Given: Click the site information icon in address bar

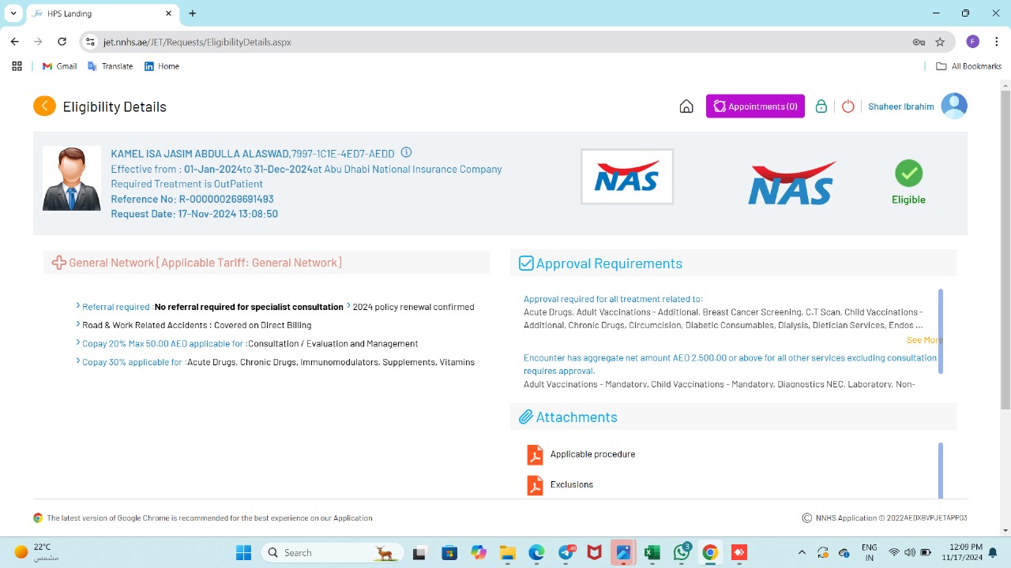Looking at the screenshot, I should (90, 42).
